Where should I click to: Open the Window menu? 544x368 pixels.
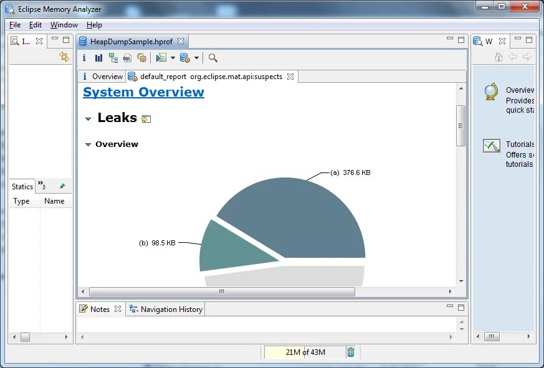(x=64, y=25)
